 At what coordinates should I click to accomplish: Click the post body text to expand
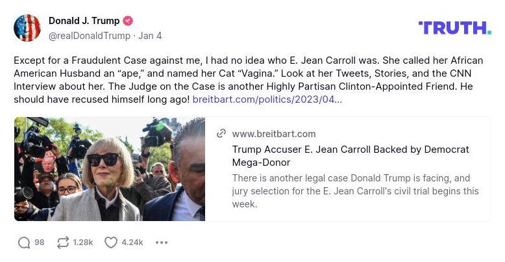pyautogui.click(x=247, y=73)
